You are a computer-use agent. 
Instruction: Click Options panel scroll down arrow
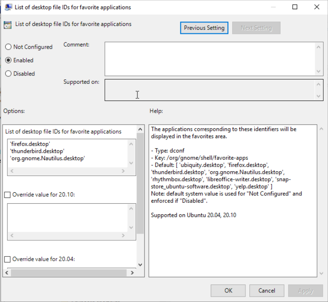pyautogui.click(x=140, y=265)
